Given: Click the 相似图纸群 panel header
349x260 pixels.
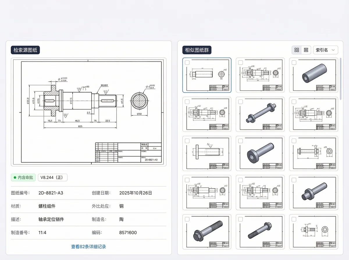Looking at the screenshot, I should coord(196,50).
